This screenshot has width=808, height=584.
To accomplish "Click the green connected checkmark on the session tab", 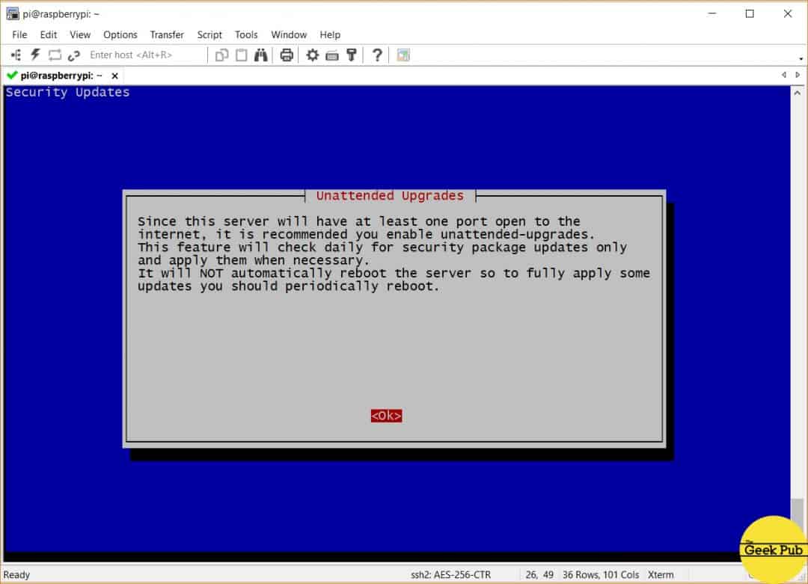I will coord(11,75).
